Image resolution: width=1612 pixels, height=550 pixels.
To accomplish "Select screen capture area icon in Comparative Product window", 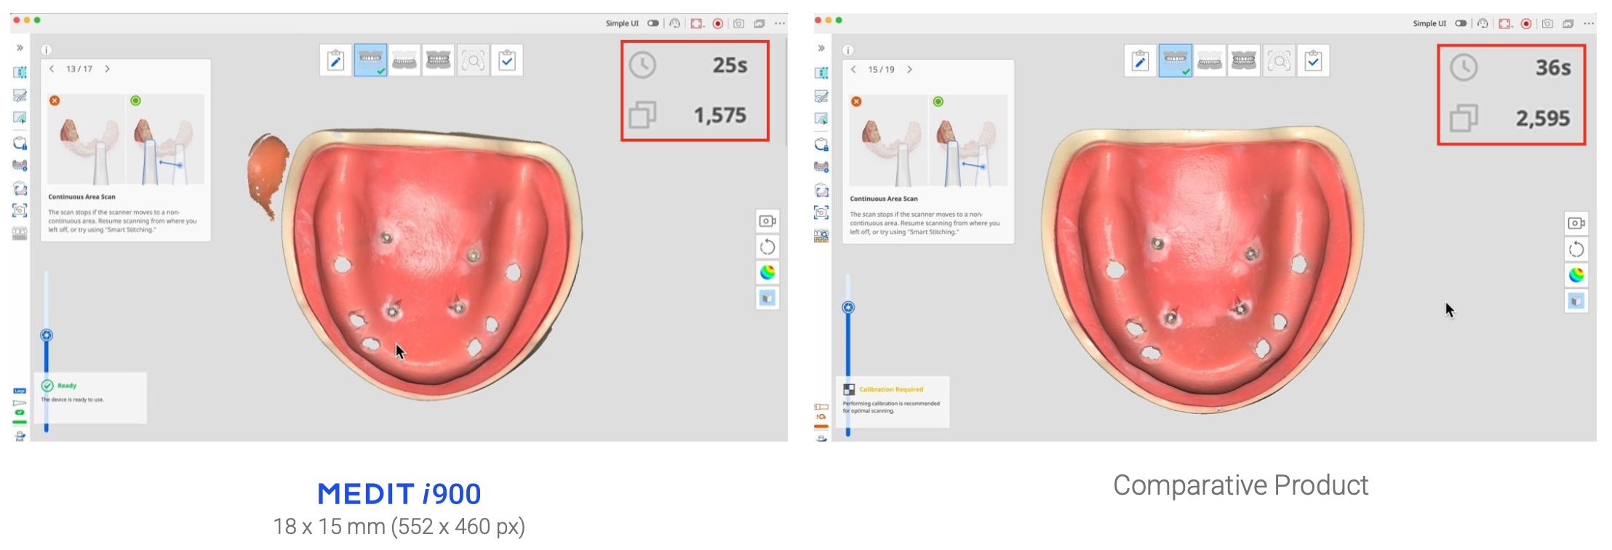I will point(1505,23).
